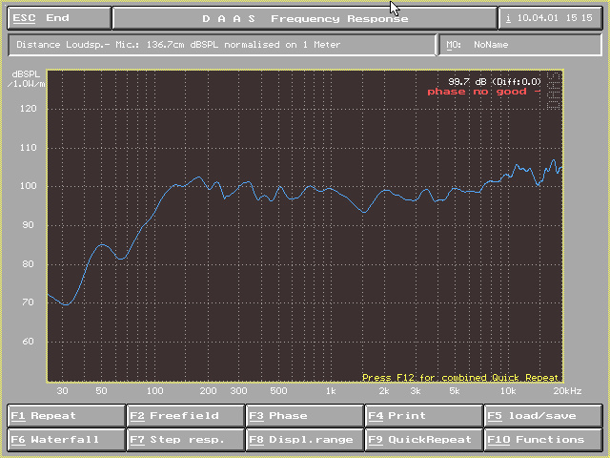Viewport: 610px width, 458px height.
Task: Switch to F7 Step response
Action: click(x=185, y=440)
